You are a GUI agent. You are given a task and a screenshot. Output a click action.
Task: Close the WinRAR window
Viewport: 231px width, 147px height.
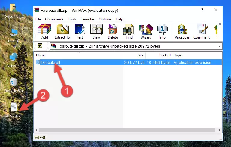(x=216, y=10)
